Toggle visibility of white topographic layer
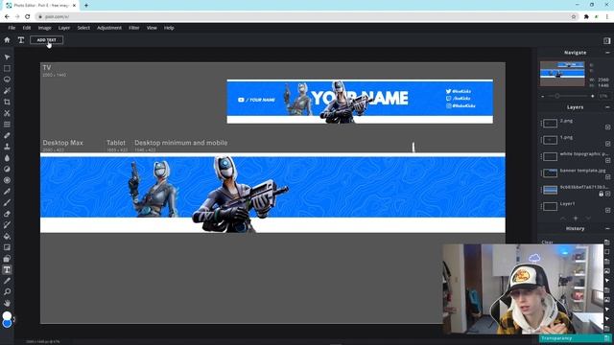The width and height of the screenshot is (614, 345). pos(607,160)
